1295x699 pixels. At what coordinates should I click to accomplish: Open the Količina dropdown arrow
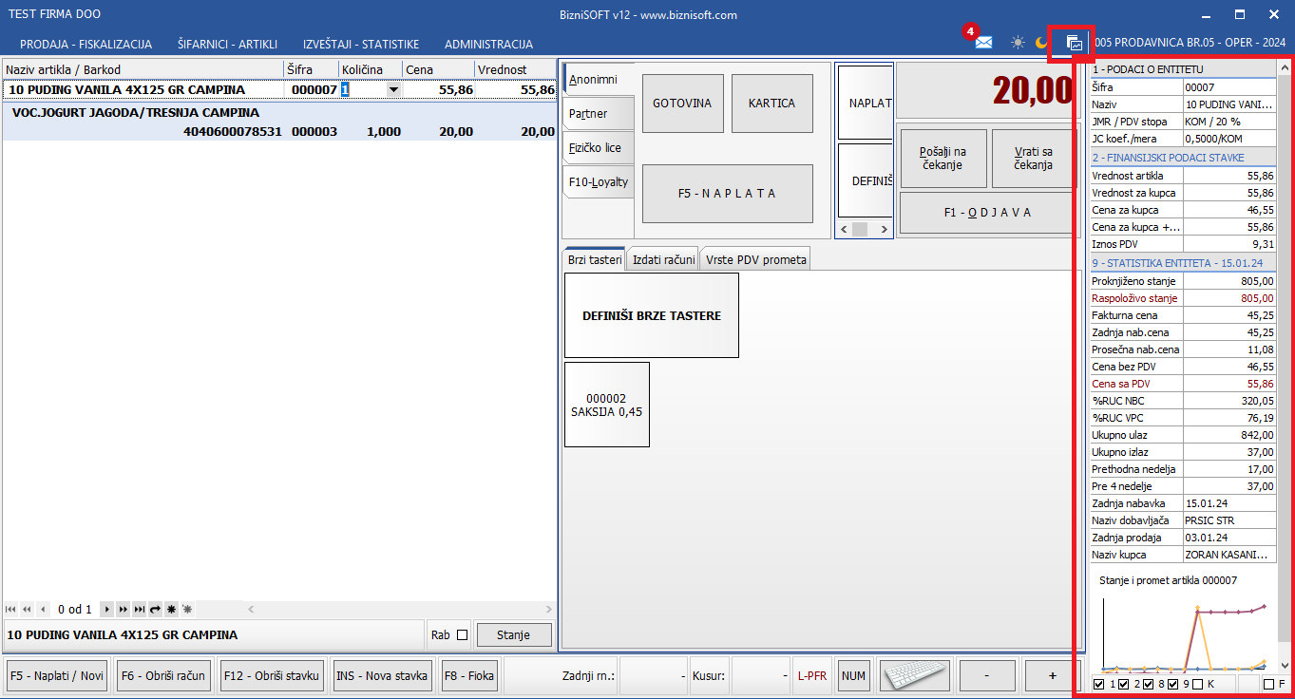[x=393, y=89]
